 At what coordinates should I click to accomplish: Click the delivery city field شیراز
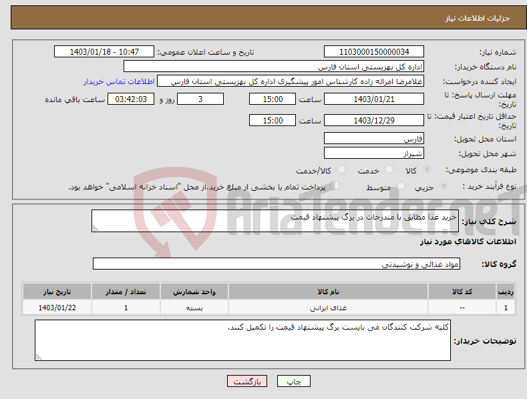pos(374,153)
